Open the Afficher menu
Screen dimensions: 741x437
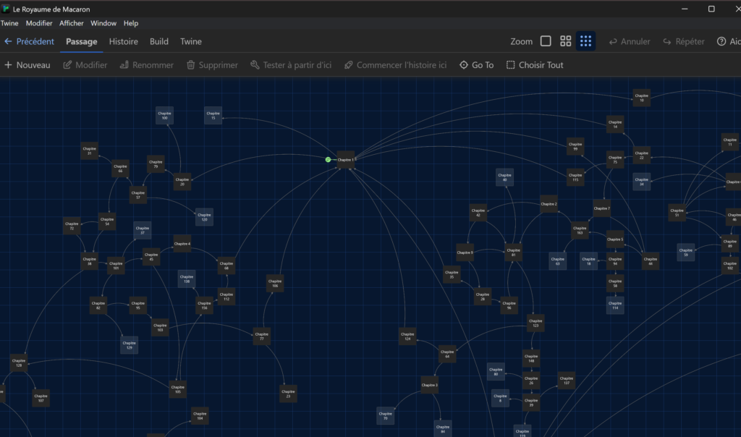[72, 23]
